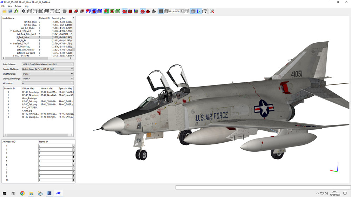The image size is (351, 197).
Task: Open the Kill Number dropdown
Action: 48,83
